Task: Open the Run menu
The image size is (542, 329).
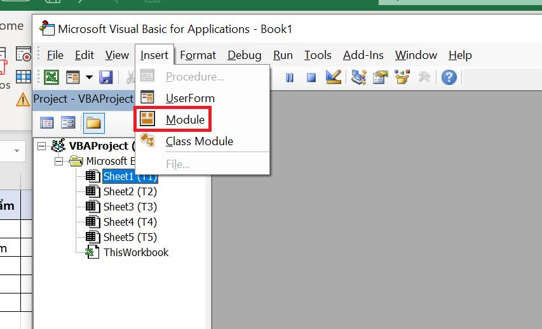Action: click(x=283, y=55)
